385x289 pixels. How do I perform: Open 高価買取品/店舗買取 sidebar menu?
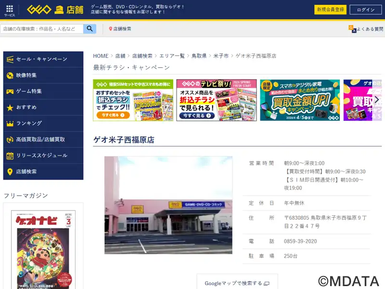[x=43, y=140]
